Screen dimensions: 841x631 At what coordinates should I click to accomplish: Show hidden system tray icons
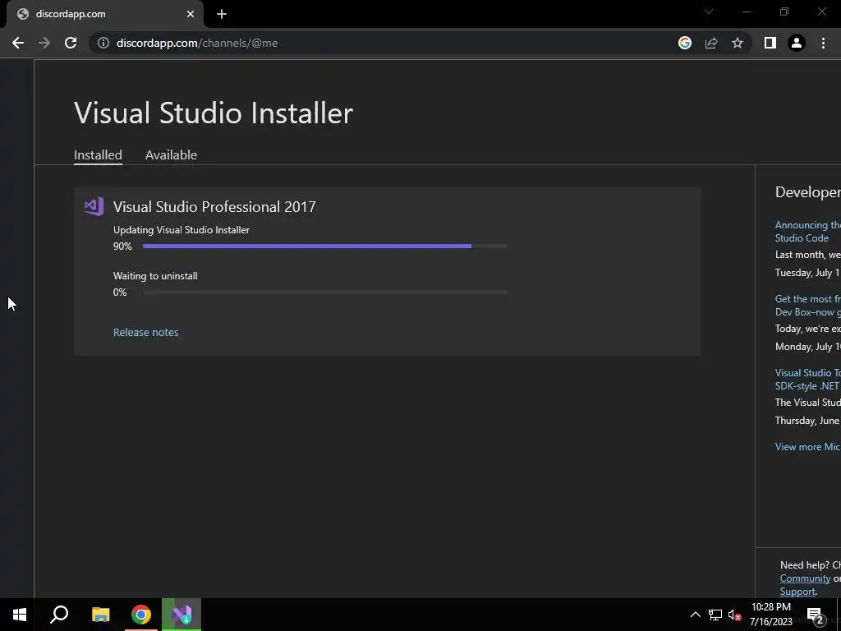[695, 615]
